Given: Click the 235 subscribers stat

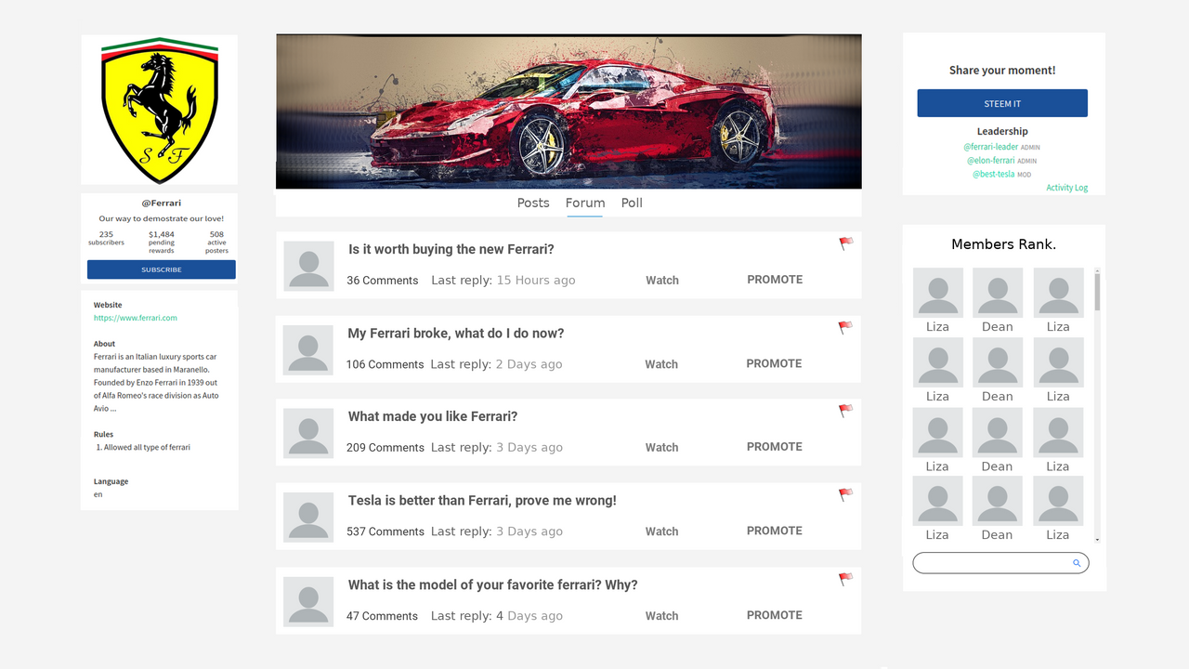Looking at the screenshot, I should [x=106, y=239].
